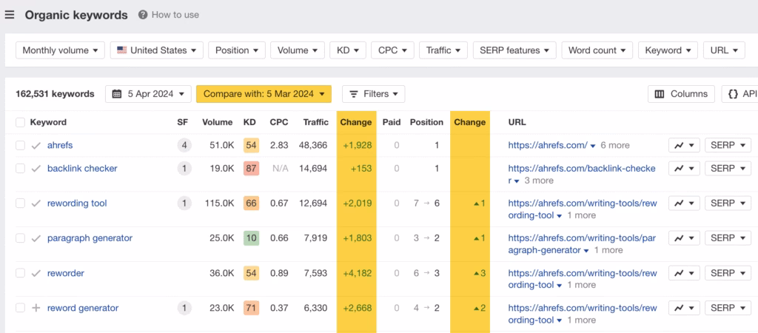Image resolution: width=758 pixels, height=333 pixels.
Task: Open the SERP button for ahrefs row
Action: click(x=727, y=146)
